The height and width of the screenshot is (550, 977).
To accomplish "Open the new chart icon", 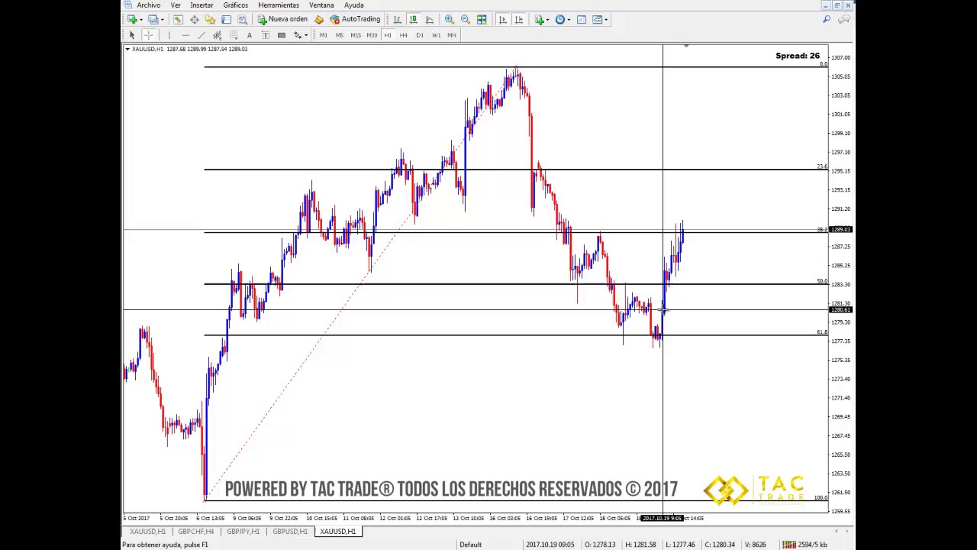I will tap(132, 19).
